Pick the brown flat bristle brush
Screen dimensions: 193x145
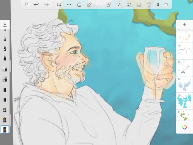click(x=5, y=110)
